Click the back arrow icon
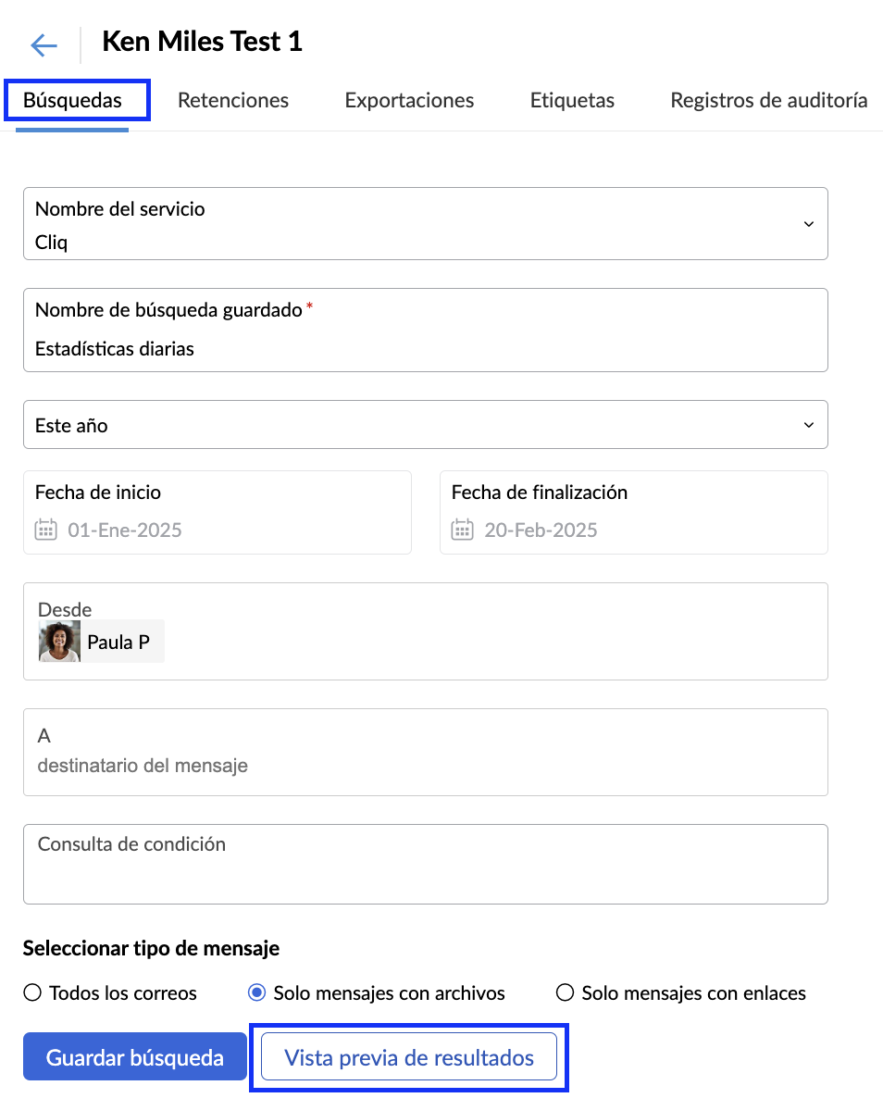Image resolution: width=883 pixels, height=1098 pixels. tap(44, 45)
